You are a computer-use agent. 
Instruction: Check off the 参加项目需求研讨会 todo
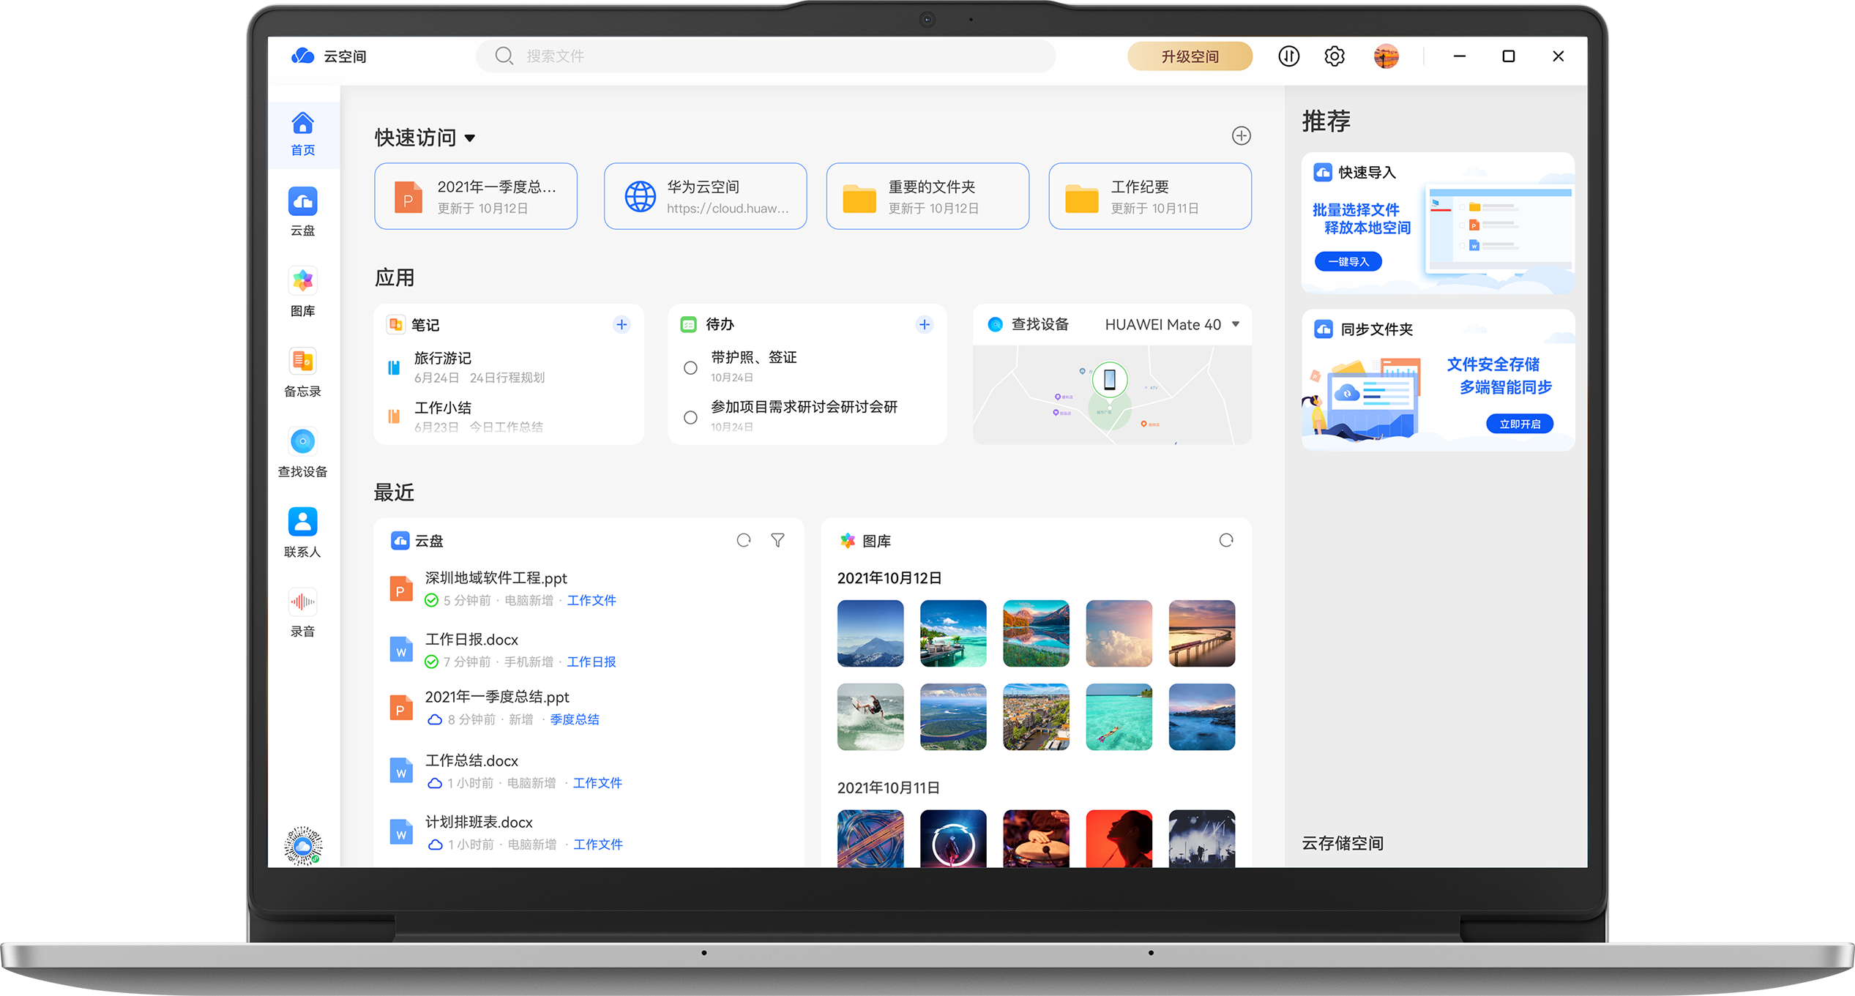point(690,417)
